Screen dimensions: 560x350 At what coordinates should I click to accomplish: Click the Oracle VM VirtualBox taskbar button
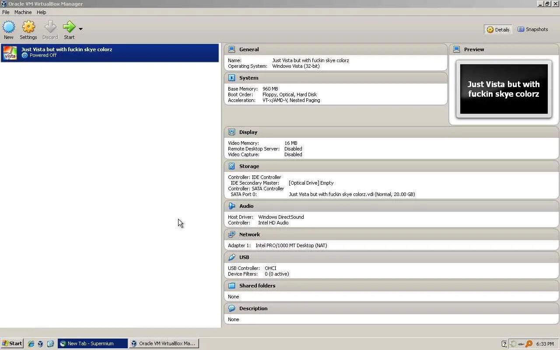(x=164, y=343)
